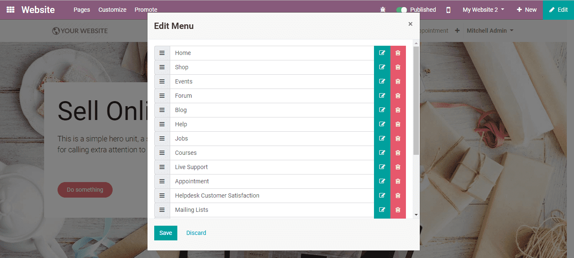Edit Helpdesk Customer Satisfaction entry
The width and height of the screenshot is (574, 258).
(382, 195)
